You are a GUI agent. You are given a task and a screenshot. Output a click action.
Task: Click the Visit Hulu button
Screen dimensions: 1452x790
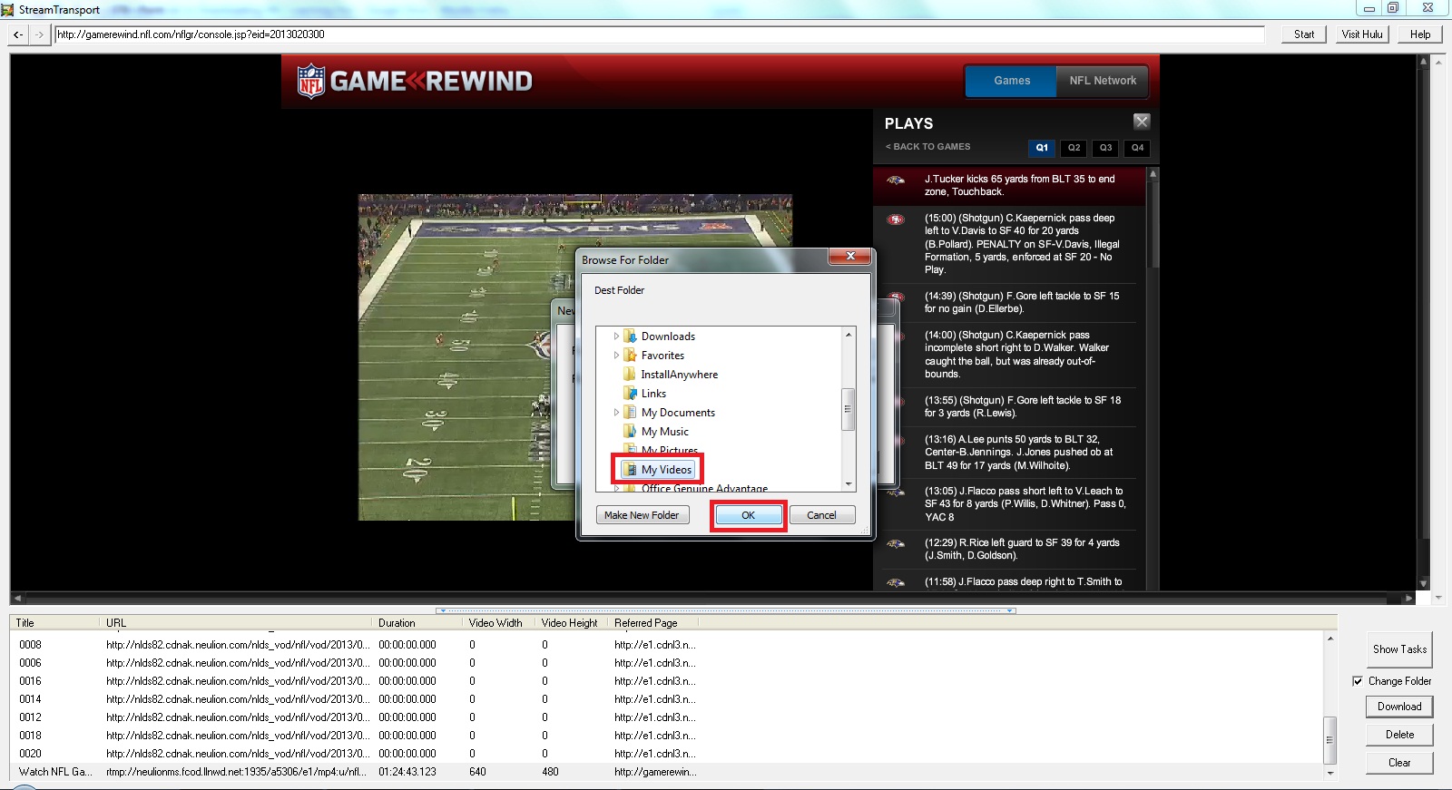pos(1362,34)
